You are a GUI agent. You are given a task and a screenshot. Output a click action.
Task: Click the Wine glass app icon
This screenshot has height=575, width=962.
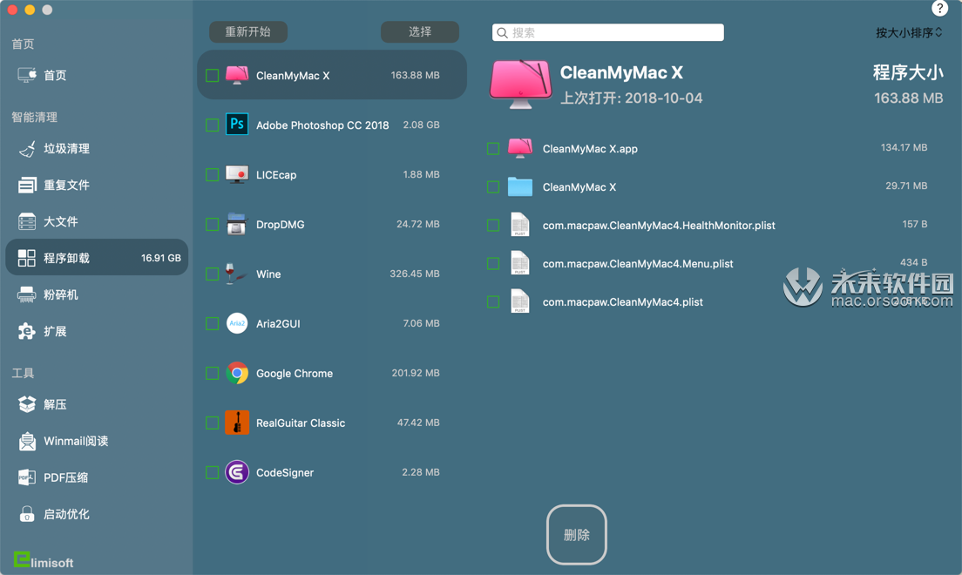coord(235,274)
